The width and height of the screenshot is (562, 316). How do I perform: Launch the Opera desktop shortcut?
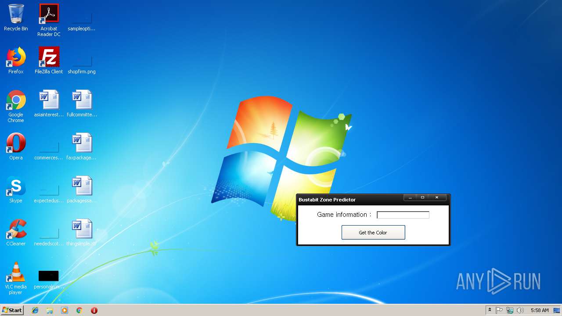16,147
